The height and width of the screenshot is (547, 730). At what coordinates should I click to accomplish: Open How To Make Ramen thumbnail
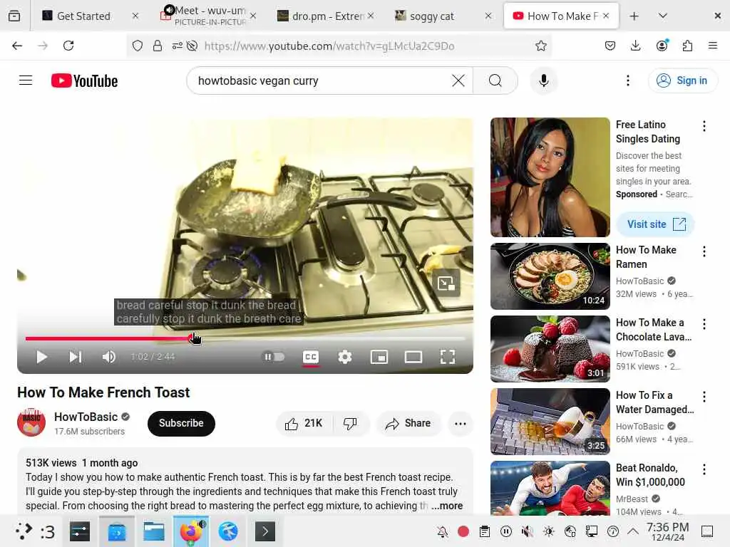tap(550, 276)
